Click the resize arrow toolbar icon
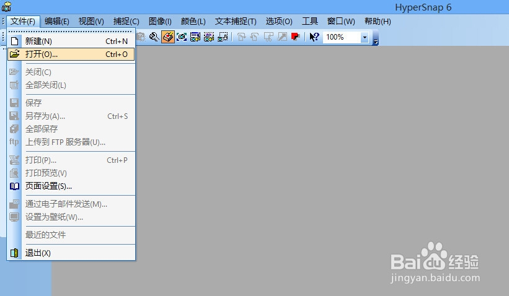The height and width of the screenshot is (296, 509). click(x=282, y=37)
